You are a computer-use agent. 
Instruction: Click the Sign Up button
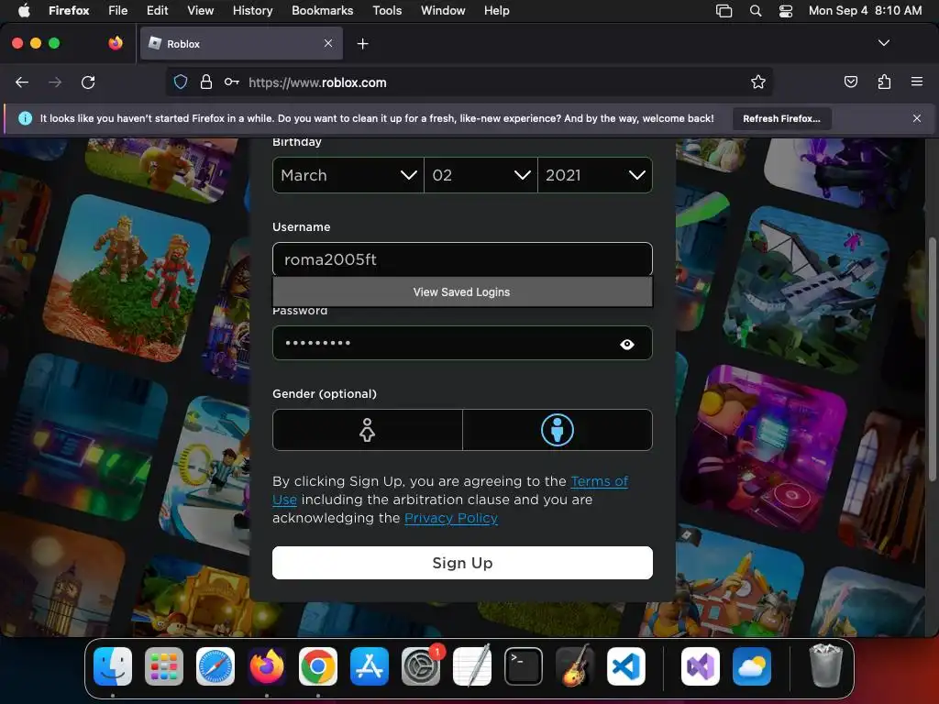462,563
